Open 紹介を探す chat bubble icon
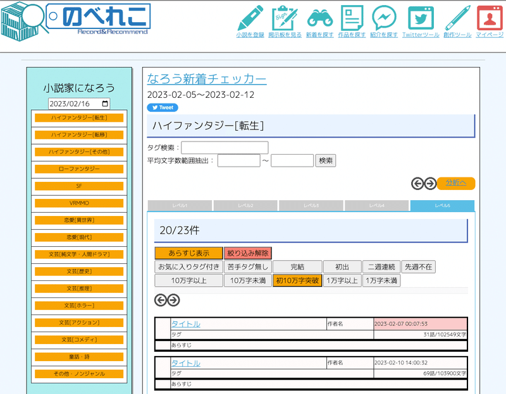Screen dimensions: 506x394 (384, 18)
